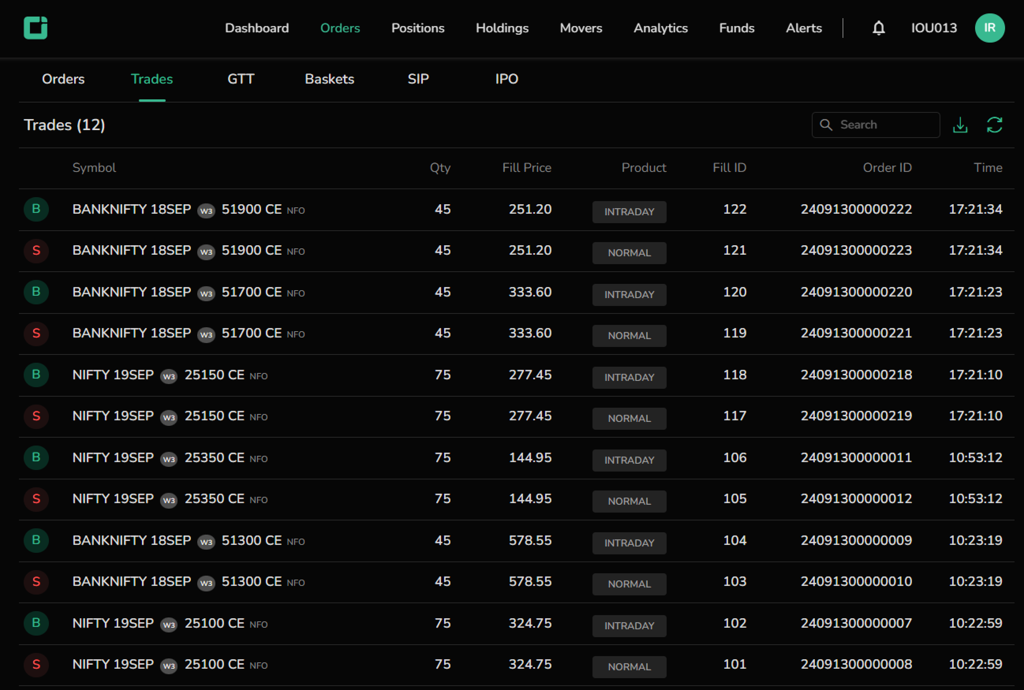1024x690 pixels.
Task: Click the Trades (12) heading
Action: [x=64, y=125]
